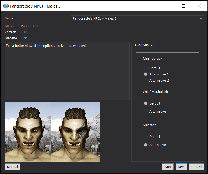Close the installer window
The width and height of the screenshot is (208, 174).
(199, 6)
